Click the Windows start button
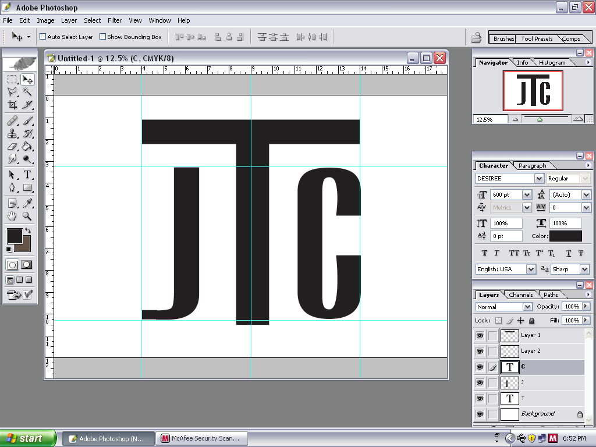596x447 pixels. [28, 438]
